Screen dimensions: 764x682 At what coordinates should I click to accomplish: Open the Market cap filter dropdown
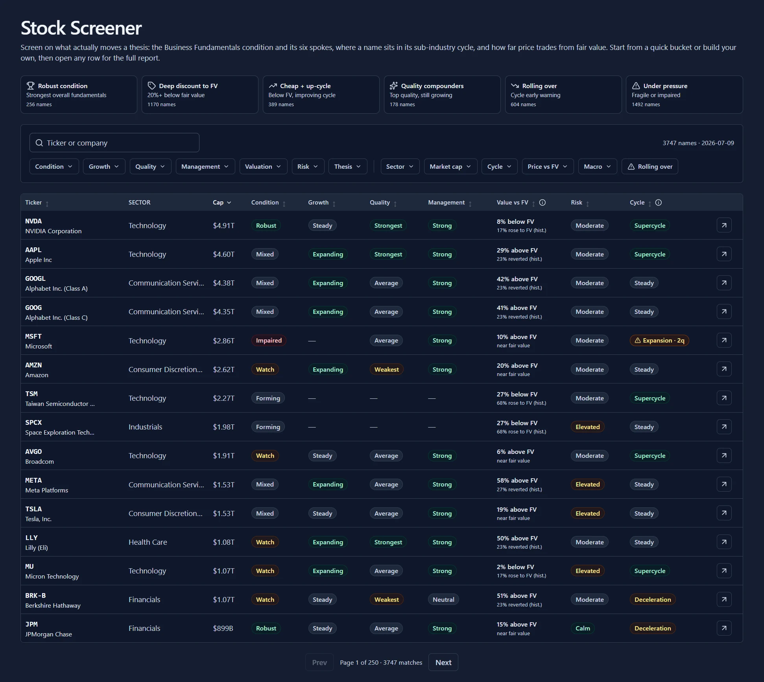(x=450, y=166)
